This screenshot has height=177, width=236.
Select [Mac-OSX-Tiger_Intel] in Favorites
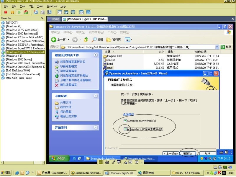[x=19, y=78]
